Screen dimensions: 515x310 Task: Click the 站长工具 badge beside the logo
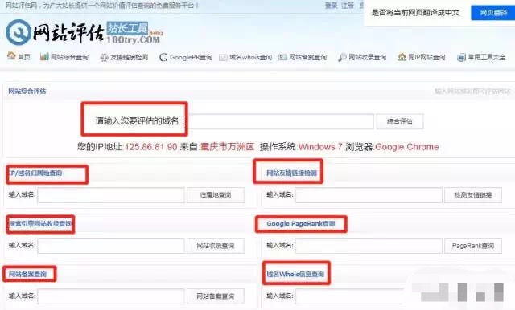pos(127,29)
